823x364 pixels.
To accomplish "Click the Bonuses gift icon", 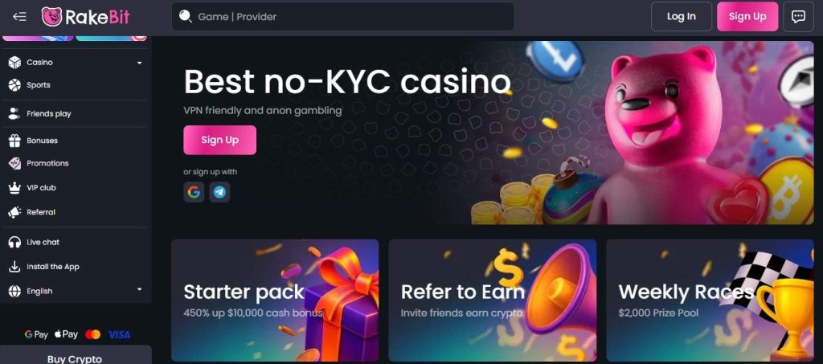I will tap(14, 141).
